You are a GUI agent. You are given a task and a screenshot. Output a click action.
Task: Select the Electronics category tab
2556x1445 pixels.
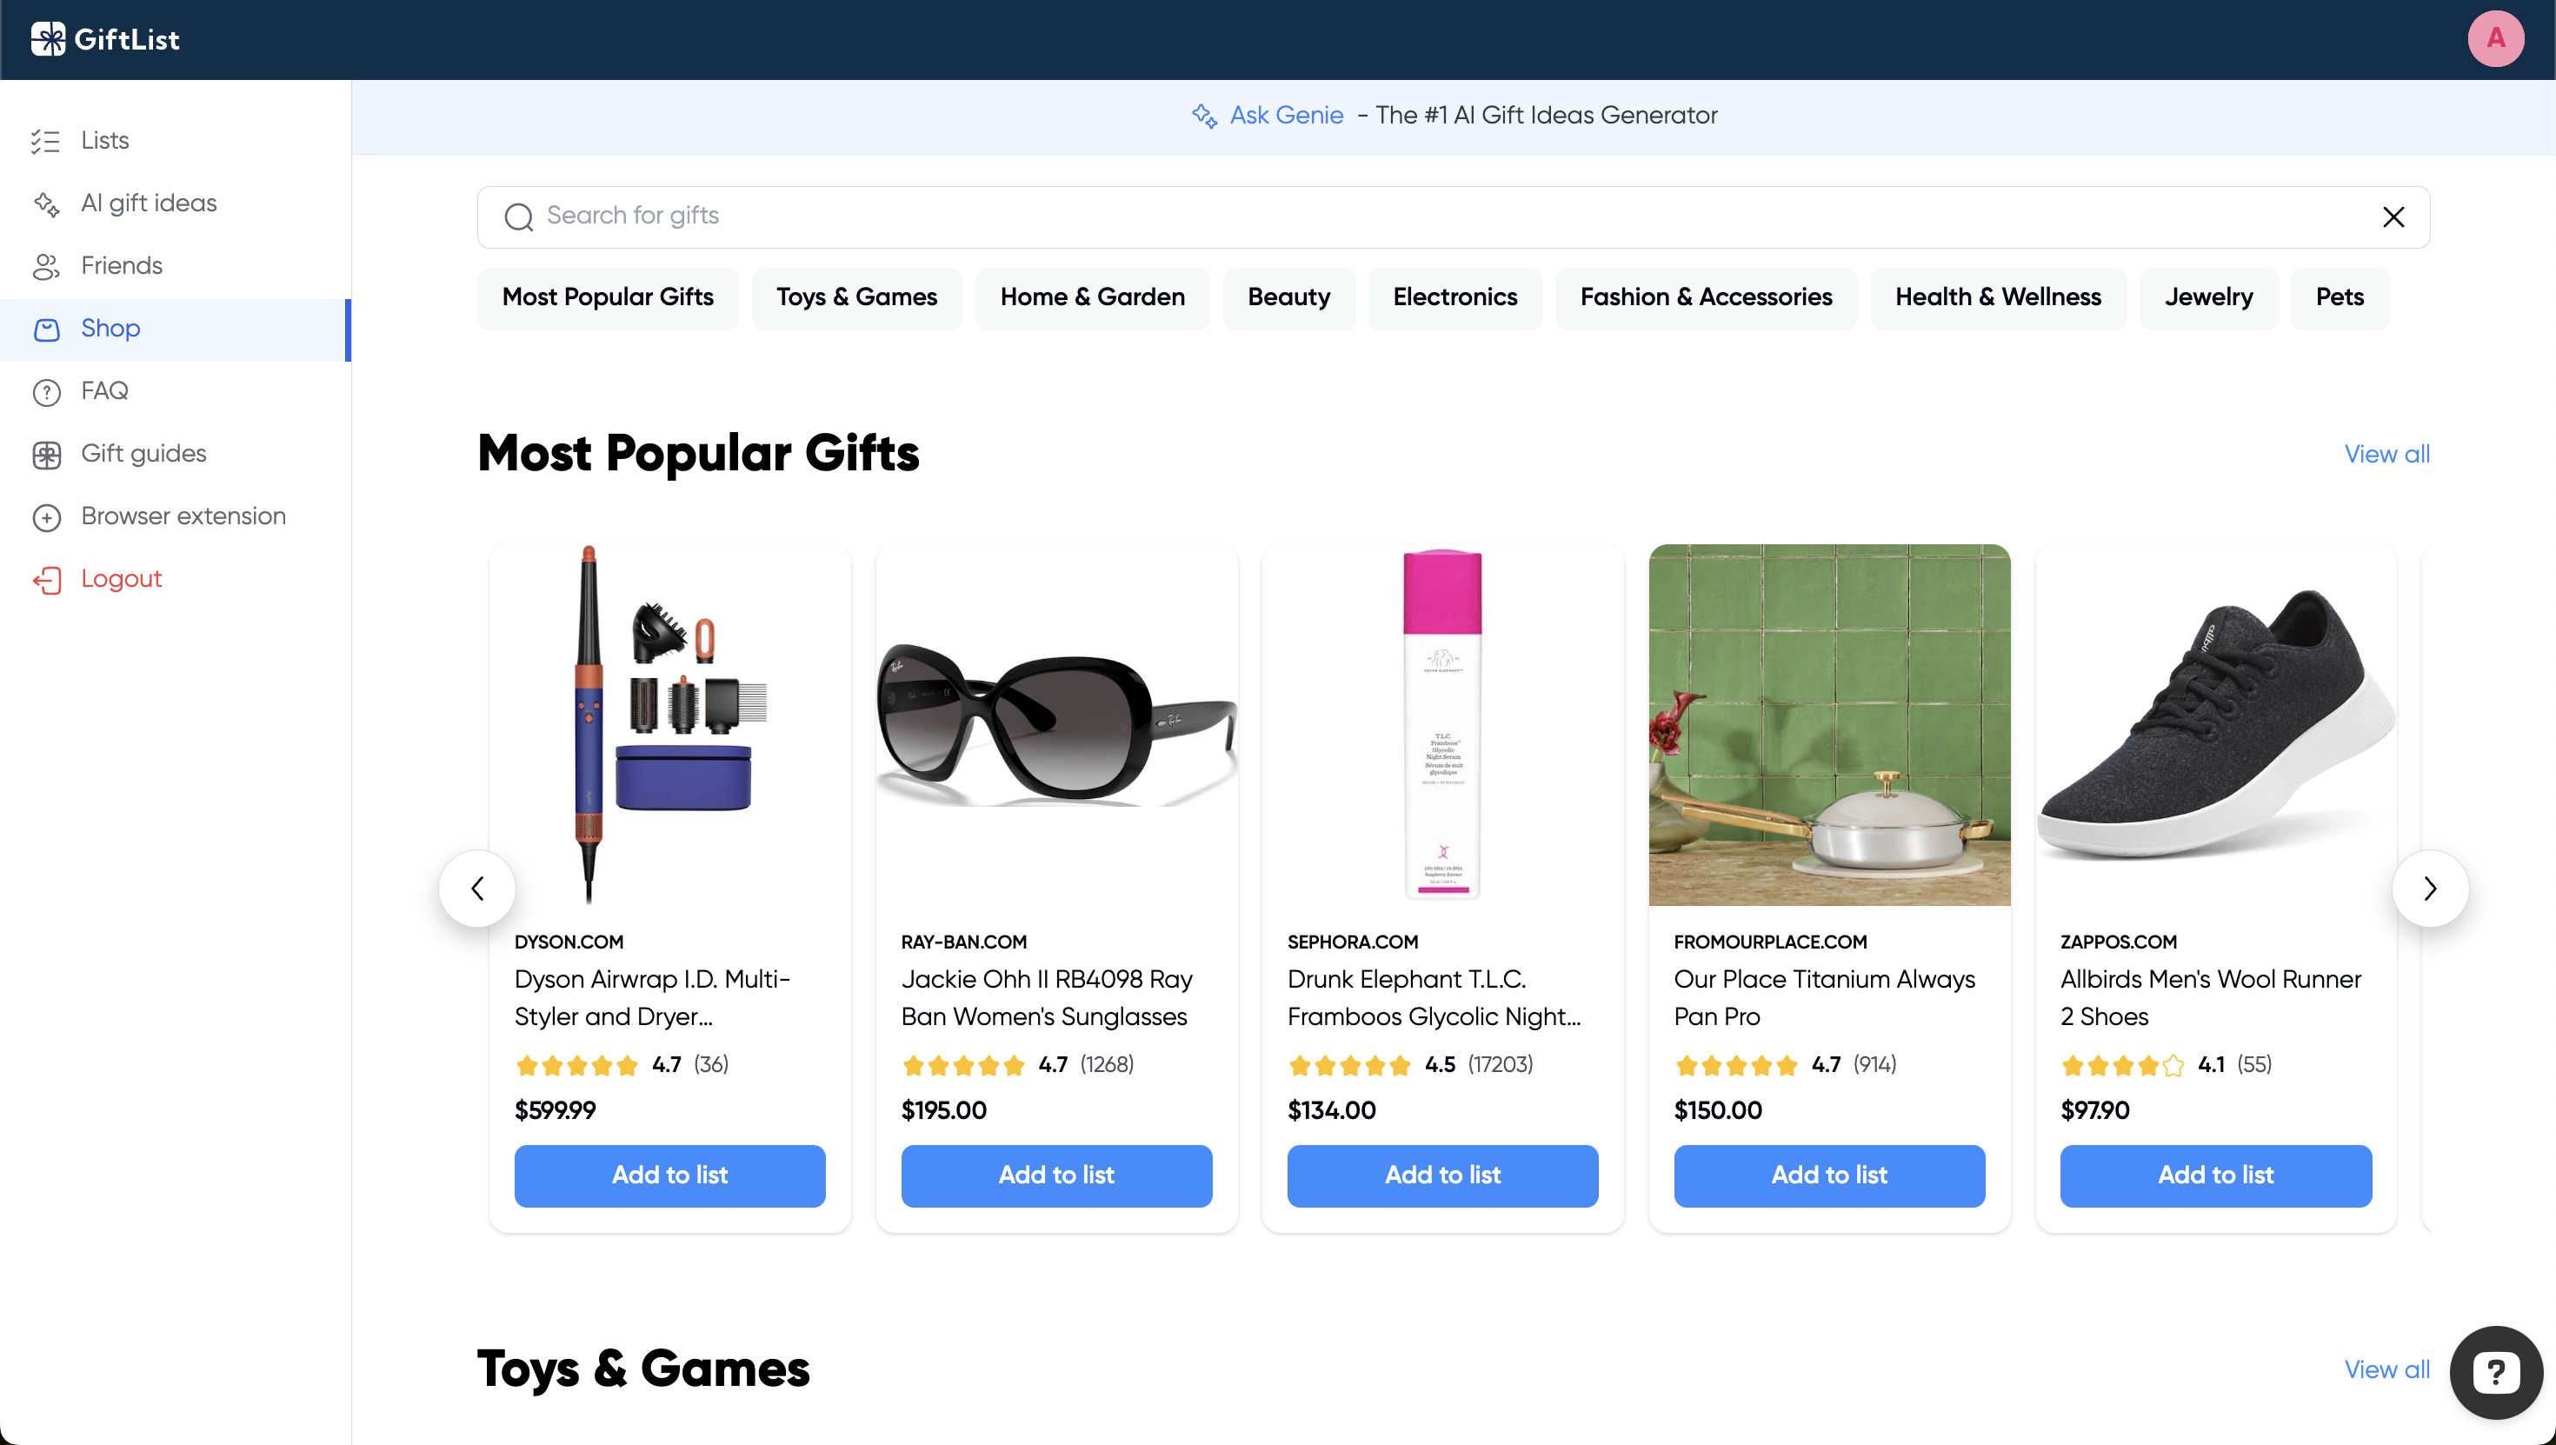click(1454, 297)
